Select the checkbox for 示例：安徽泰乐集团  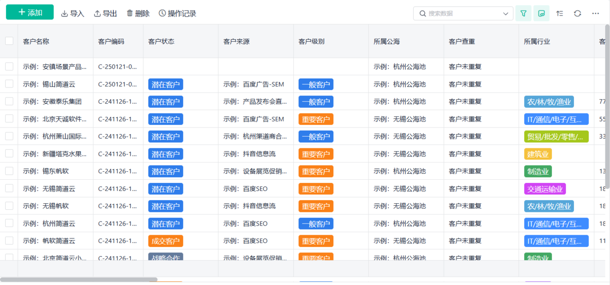[x=9, y=101]
